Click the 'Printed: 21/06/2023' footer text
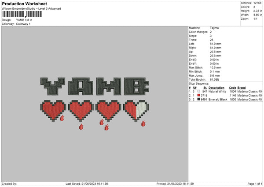The image size is (264, 187). point(175,184)
